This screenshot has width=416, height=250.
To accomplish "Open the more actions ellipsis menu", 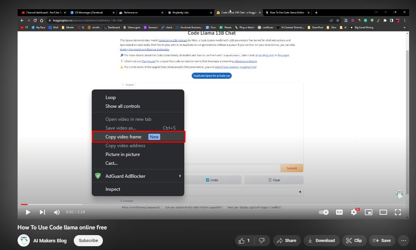I will [403, 240].
